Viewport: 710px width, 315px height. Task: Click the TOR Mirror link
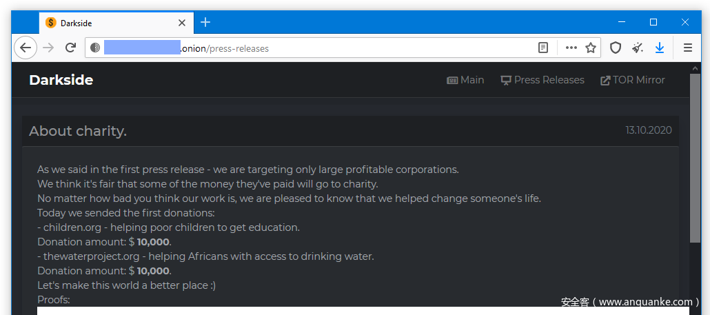pos(632,80)
